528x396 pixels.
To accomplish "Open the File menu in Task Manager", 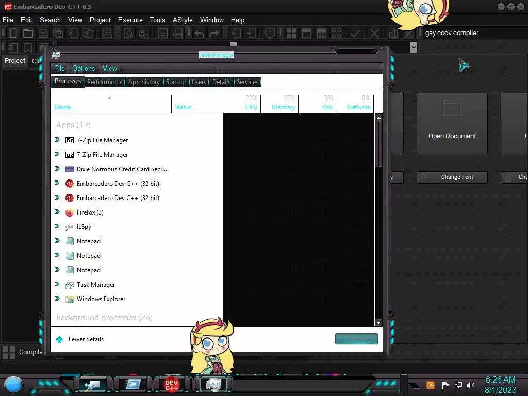I will [59, 69].
